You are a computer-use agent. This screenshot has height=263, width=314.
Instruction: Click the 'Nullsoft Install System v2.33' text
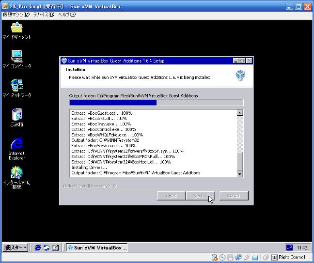click(90, 186)
